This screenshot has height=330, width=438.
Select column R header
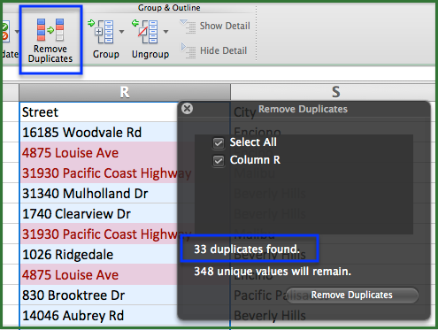point(125,92)
